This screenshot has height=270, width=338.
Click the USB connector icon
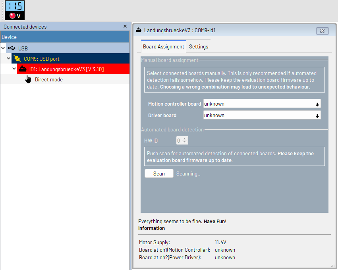click(12, 48)
